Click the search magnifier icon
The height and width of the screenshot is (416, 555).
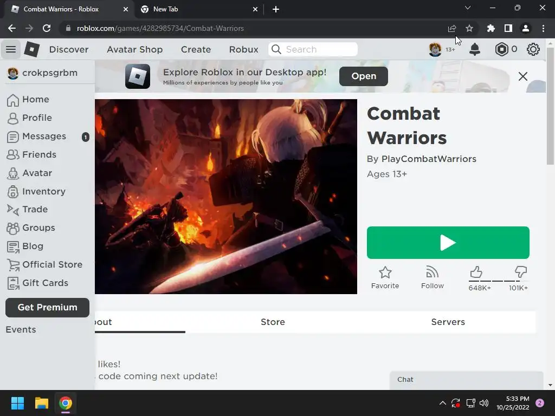coord(276,49)
